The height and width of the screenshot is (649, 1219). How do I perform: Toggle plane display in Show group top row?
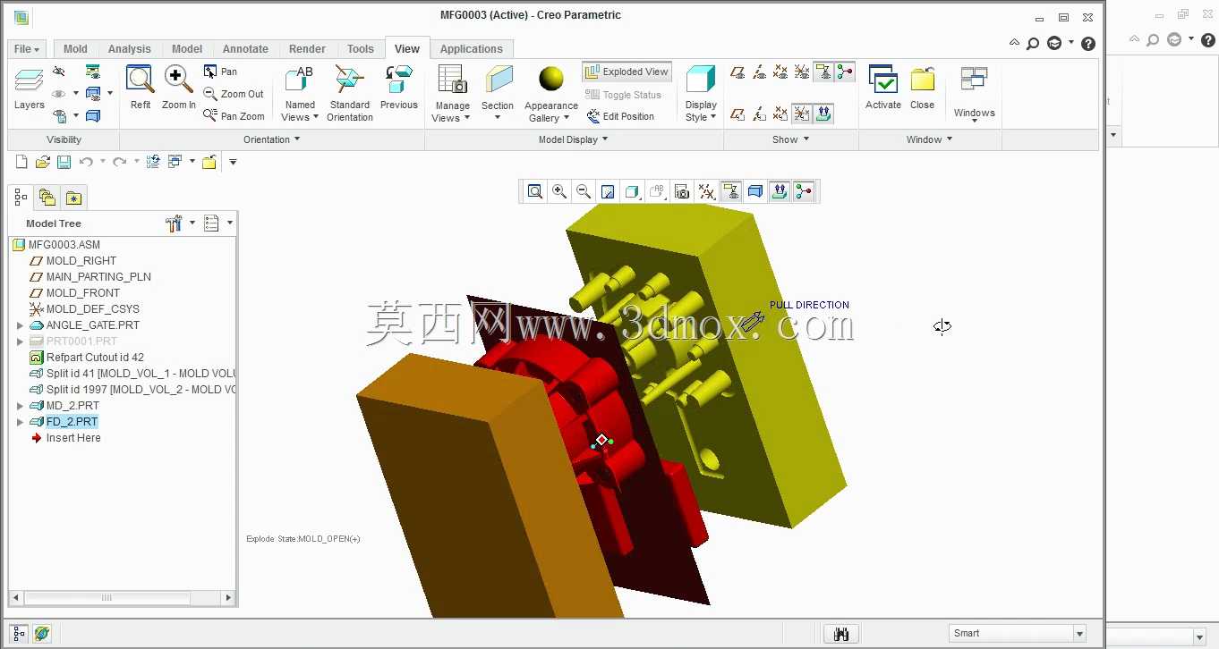(x=737, y=72)
